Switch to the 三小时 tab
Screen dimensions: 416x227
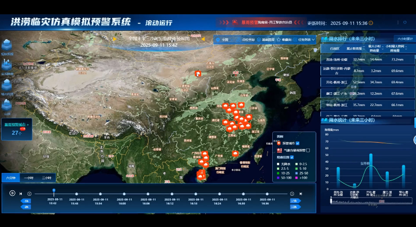[46, 178]
